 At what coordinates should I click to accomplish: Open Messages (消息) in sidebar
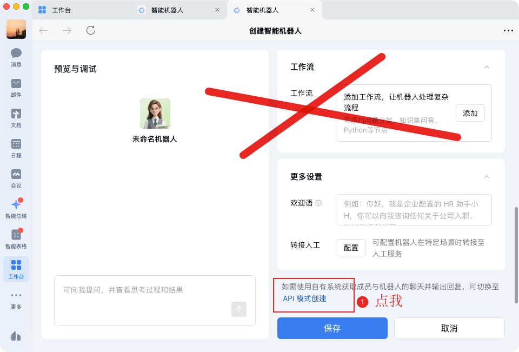(16, 57)
